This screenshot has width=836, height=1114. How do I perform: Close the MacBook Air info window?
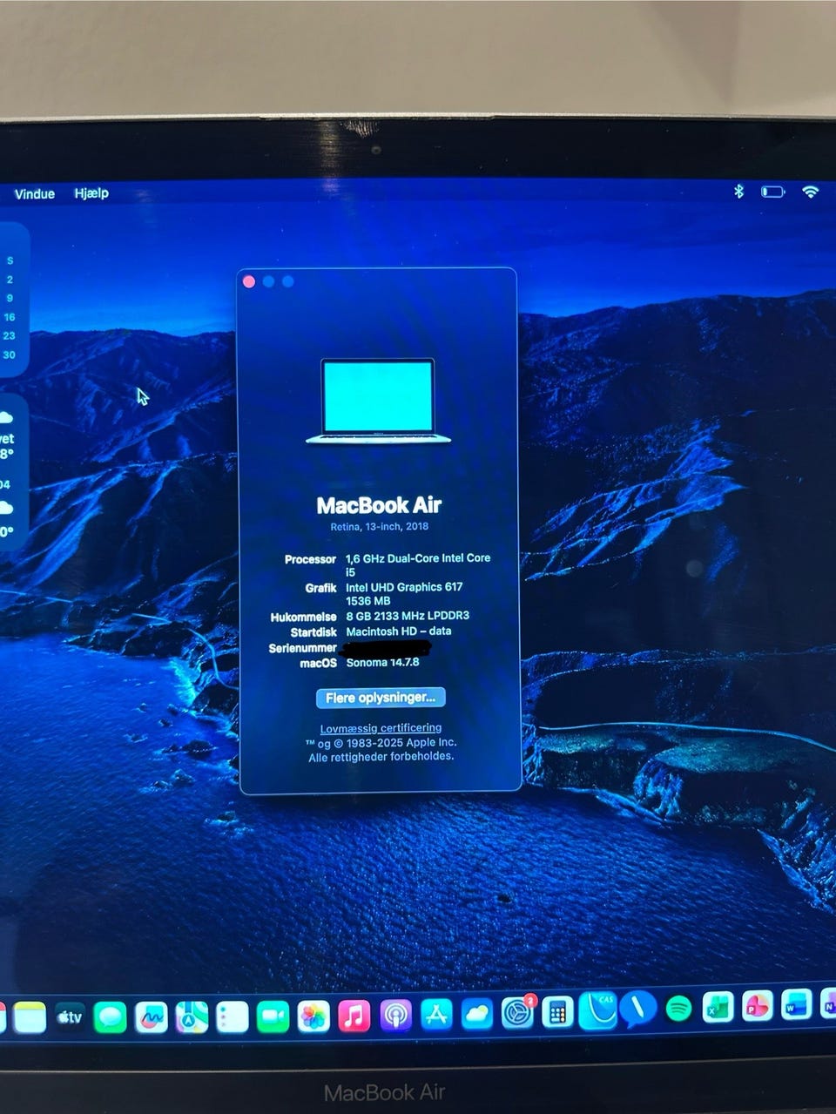(x=249, y=281)
